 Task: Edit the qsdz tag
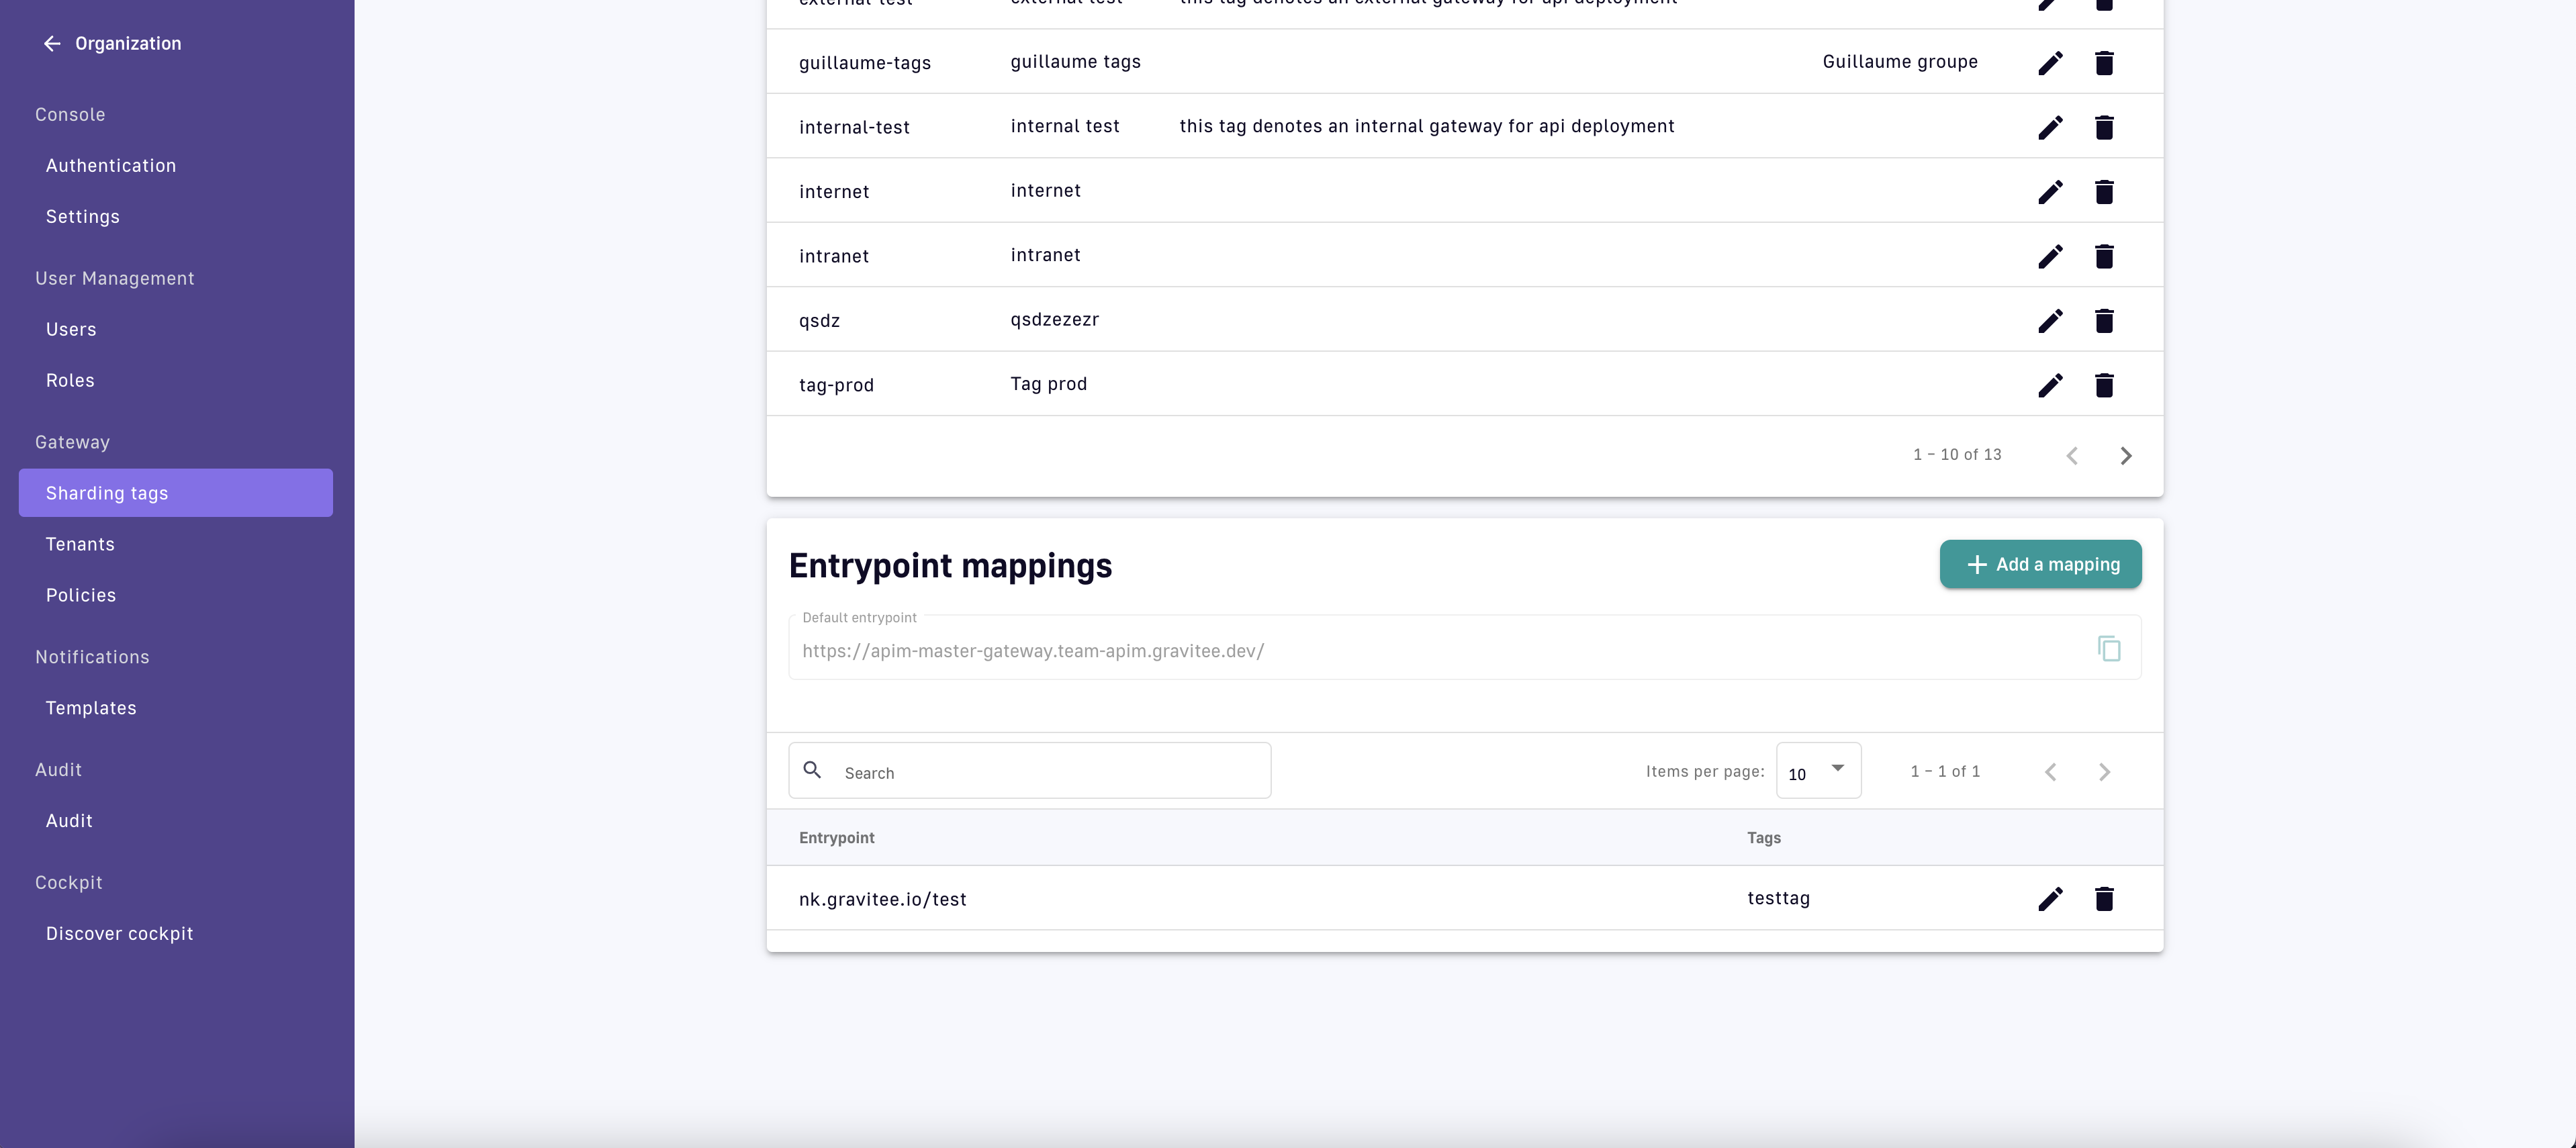(x=2050, y=321)
